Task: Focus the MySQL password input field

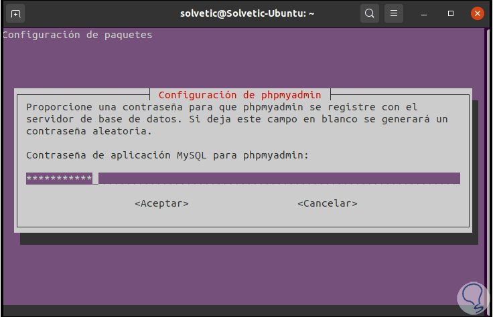Action: pyautogui.click(x=243, y=179)
